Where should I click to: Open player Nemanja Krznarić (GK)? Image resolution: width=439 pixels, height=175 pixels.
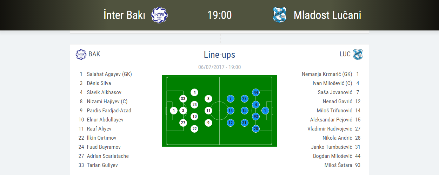(x=327, y=74)
